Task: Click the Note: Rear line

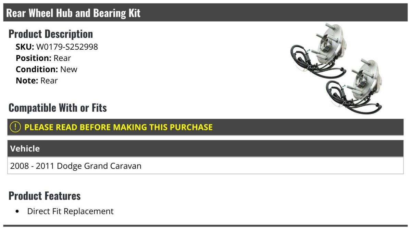Action: pyautogui.click(x=37, y=81)
